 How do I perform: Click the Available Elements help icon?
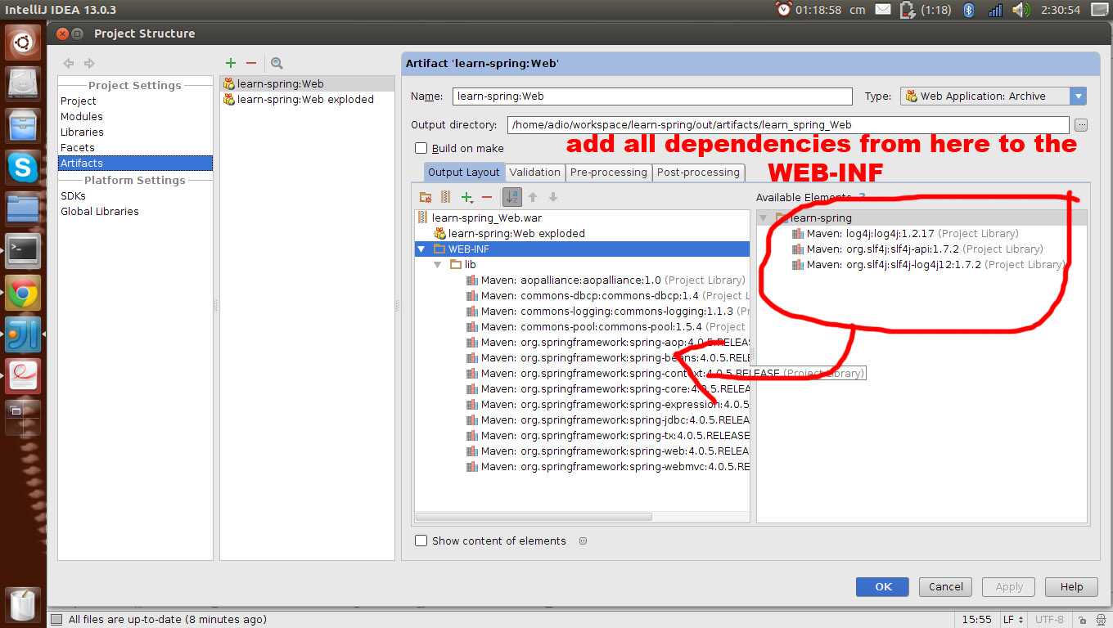[x=862, y=197]
